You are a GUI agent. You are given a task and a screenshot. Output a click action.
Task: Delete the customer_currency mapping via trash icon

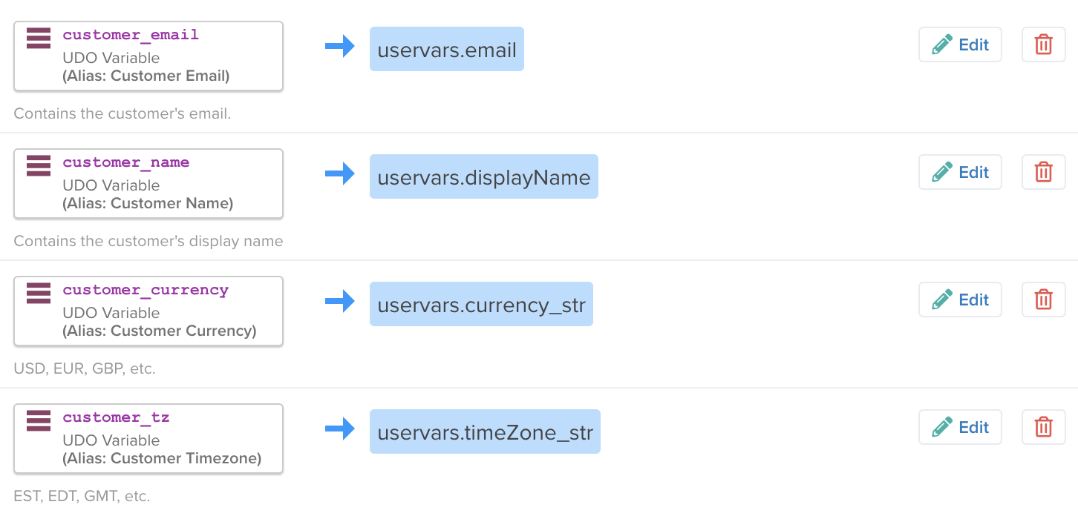[1044, 300]
